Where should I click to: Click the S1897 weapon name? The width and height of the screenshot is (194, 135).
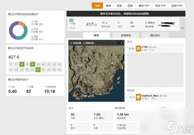[145, 50]
